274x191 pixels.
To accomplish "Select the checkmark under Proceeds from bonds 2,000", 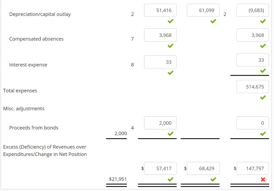I will coord(170,133).
